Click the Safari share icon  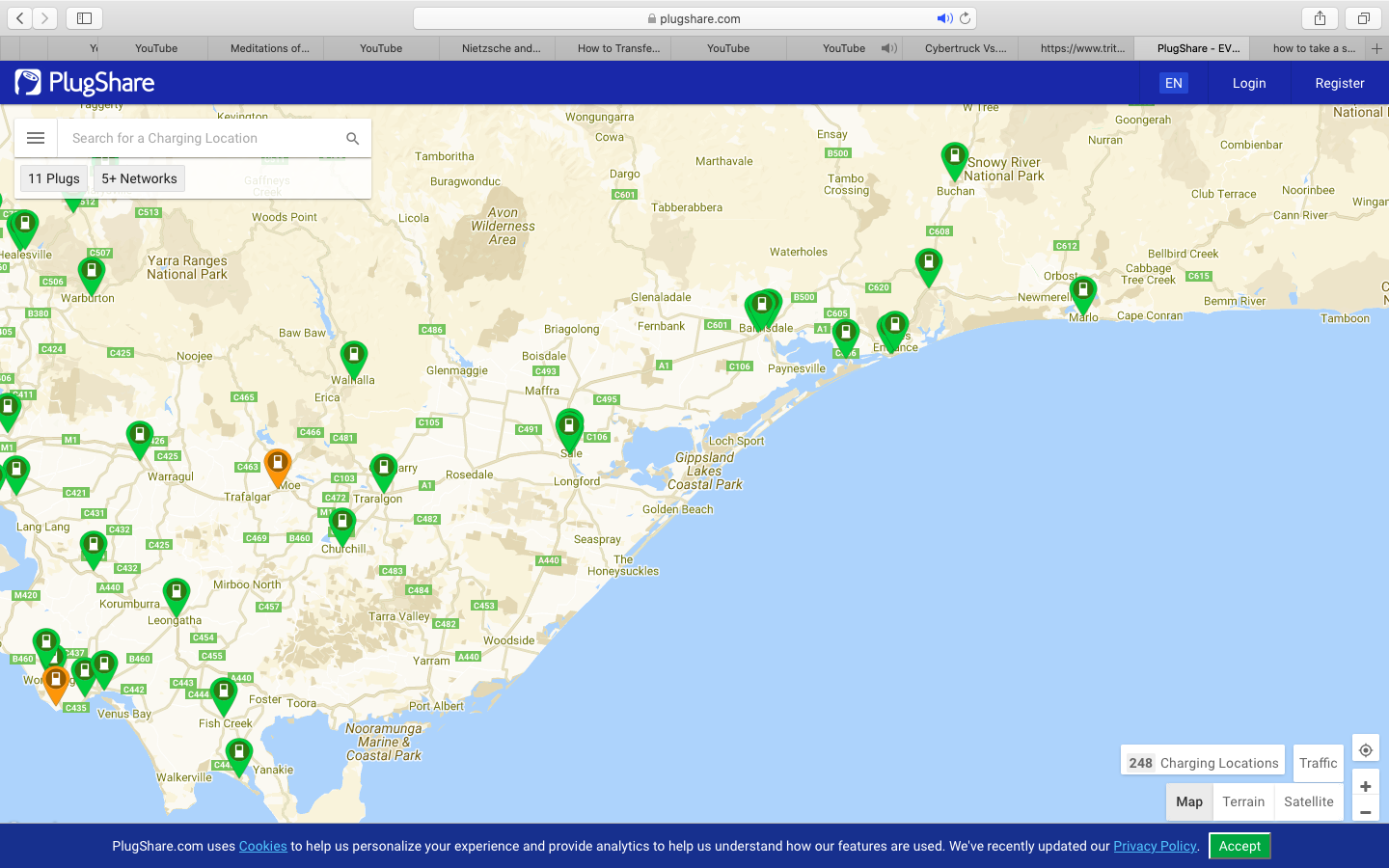click(1320, 18)
